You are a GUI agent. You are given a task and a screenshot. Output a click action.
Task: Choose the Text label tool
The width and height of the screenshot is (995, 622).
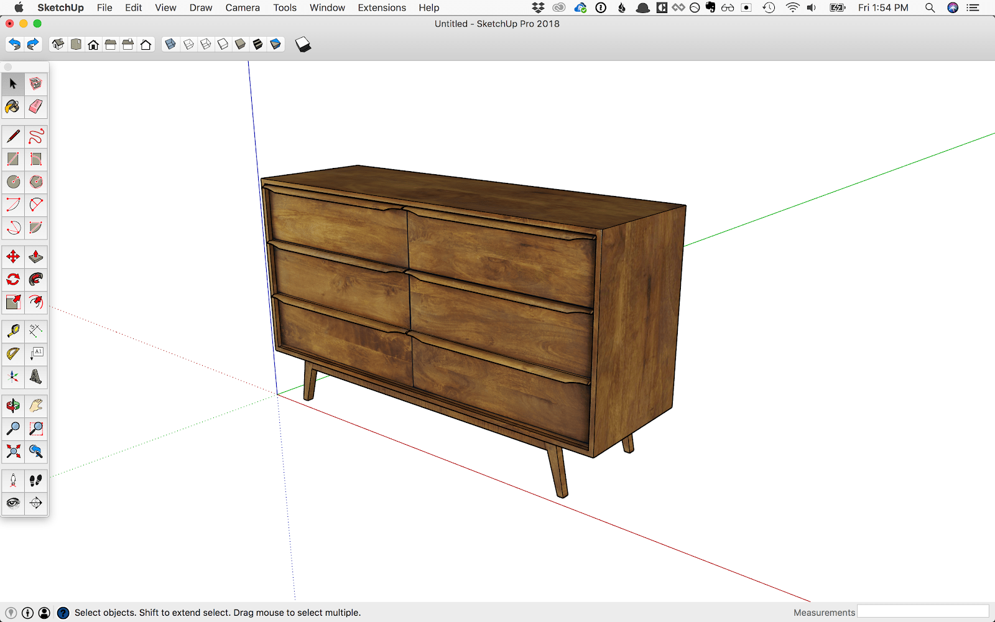[36, 354]
